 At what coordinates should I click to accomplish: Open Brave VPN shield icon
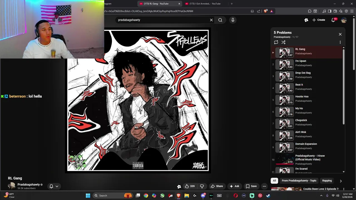(346, 11)
